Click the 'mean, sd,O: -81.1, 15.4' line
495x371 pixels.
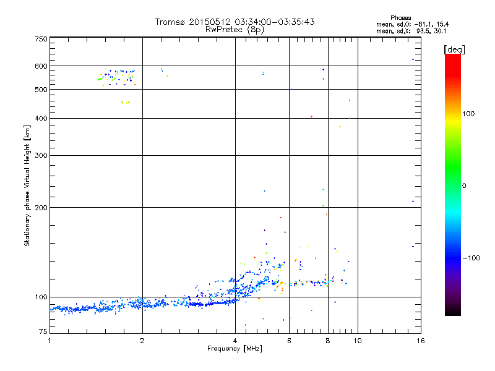(x=412, y=24)
